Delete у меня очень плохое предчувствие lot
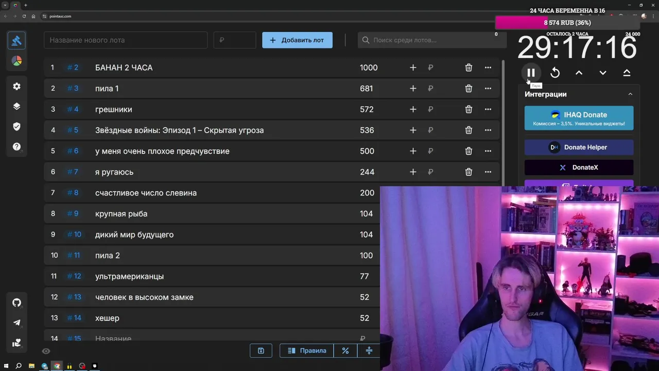 point(469,151)
